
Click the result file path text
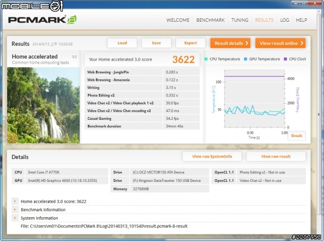[x=104, y=226]
